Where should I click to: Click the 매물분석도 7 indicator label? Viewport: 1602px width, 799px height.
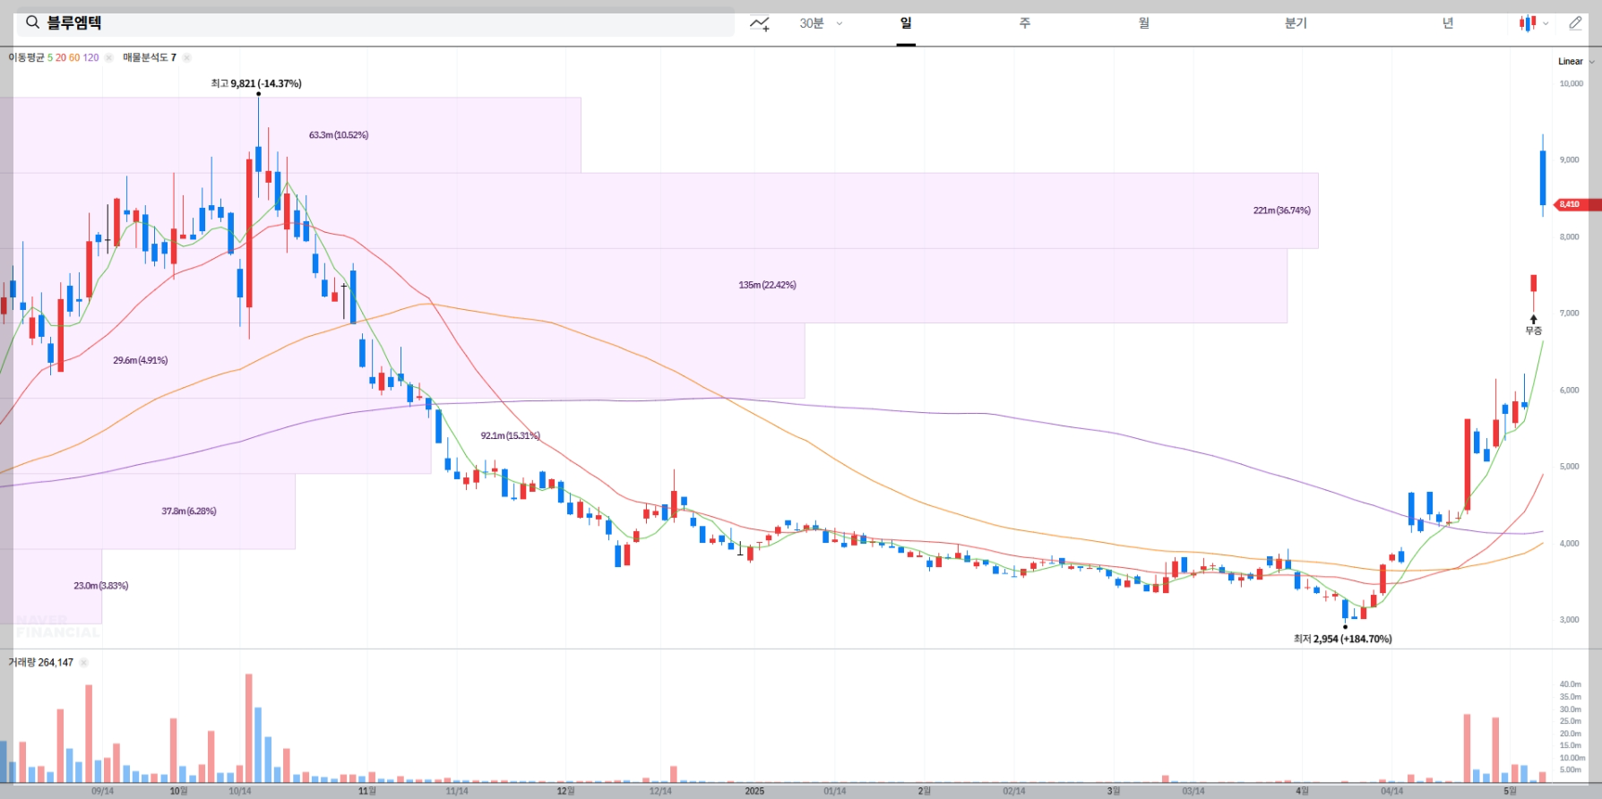pyautogui.click(x=150, y=57)
